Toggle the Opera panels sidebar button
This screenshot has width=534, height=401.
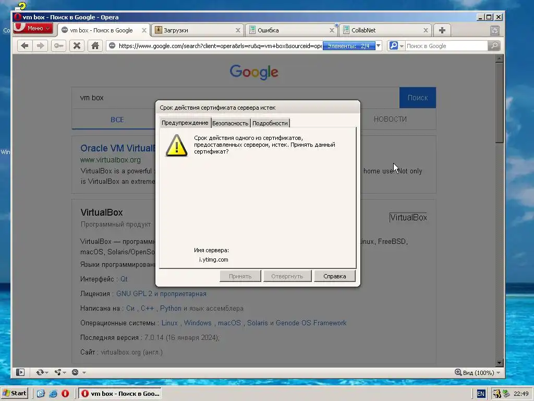20,372
